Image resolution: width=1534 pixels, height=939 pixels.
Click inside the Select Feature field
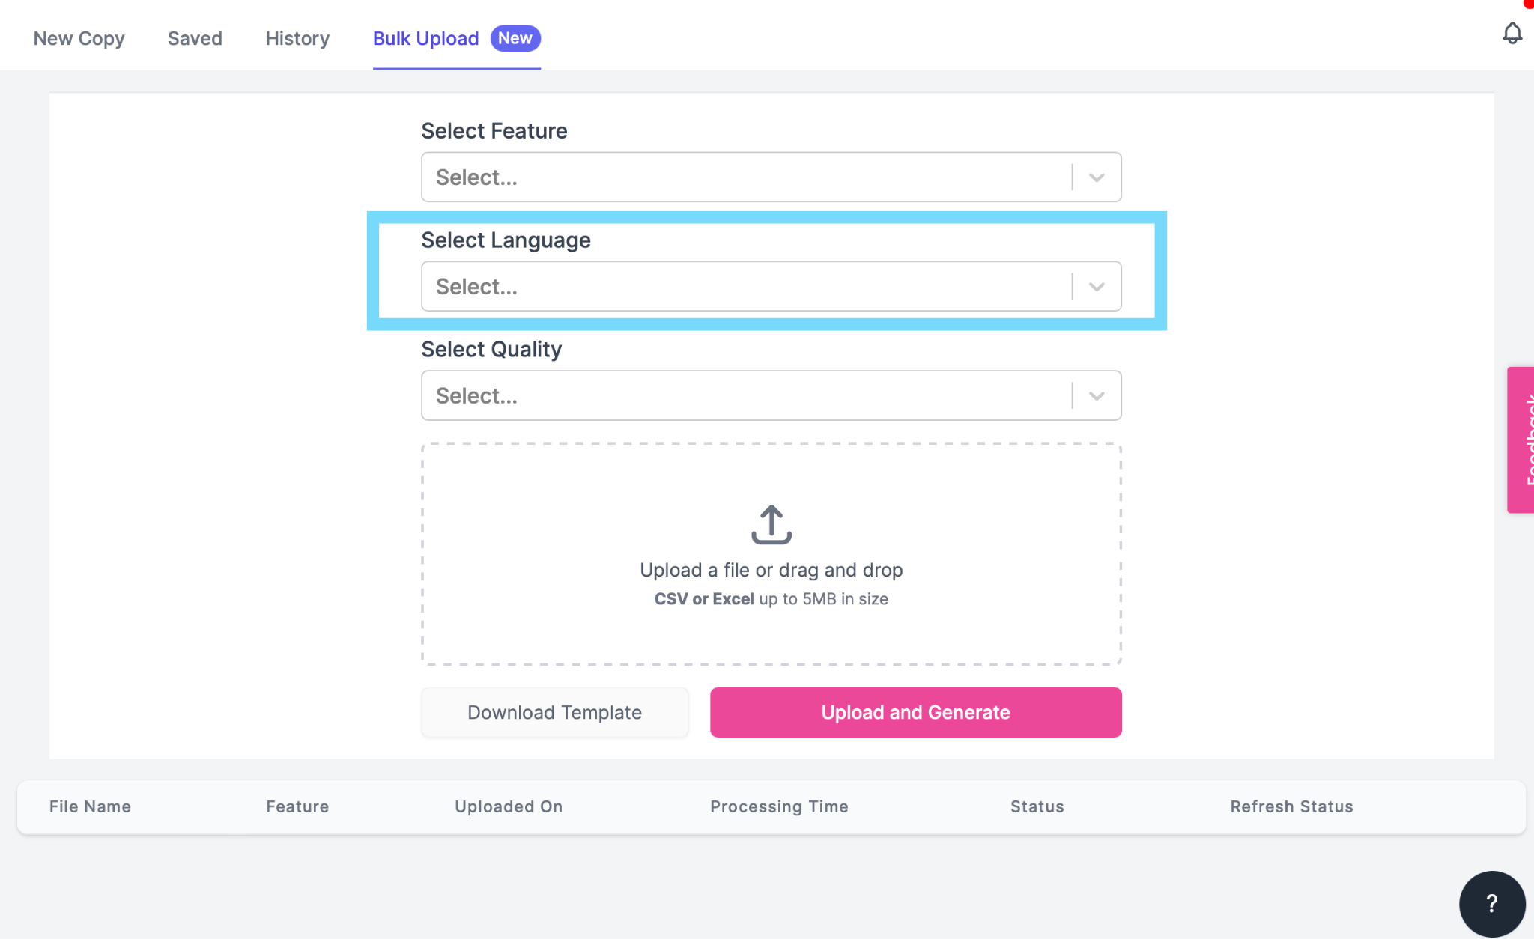click(745, 177)
